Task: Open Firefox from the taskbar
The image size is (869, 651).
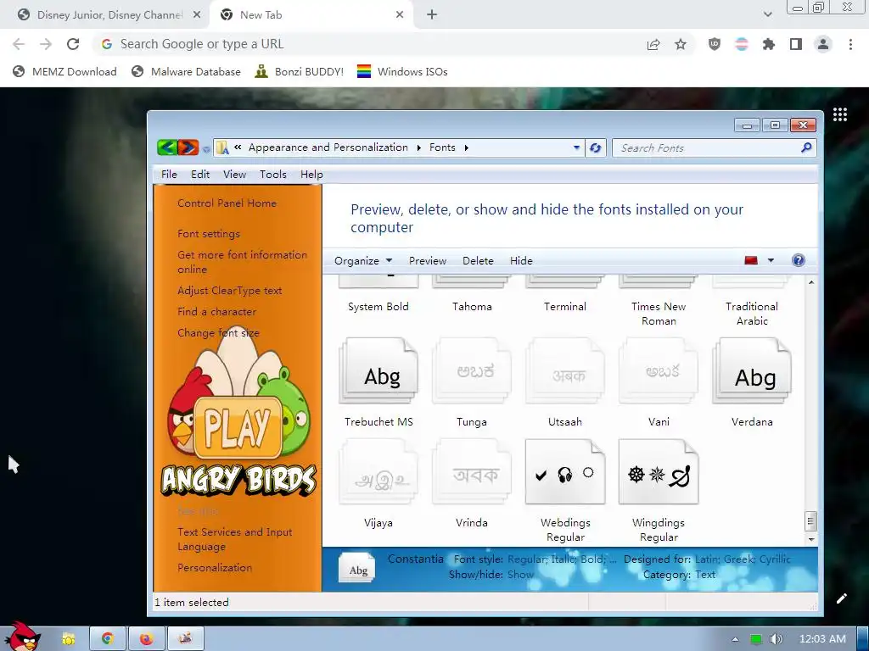Action: [146, 639]
